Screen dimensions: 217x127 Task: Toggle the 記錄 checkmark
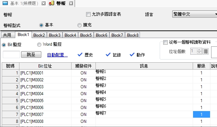[x=108, y=55]
